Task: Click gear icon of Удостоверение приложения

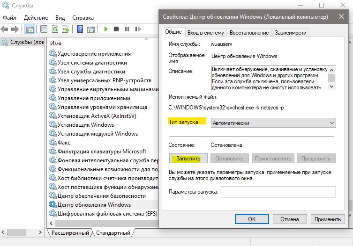Action: (x=53, y=53)
